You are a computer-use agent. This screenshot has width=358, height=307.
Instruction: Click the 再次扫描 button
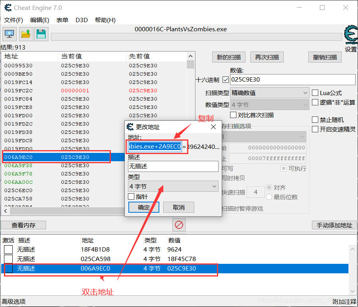[267, 57]
